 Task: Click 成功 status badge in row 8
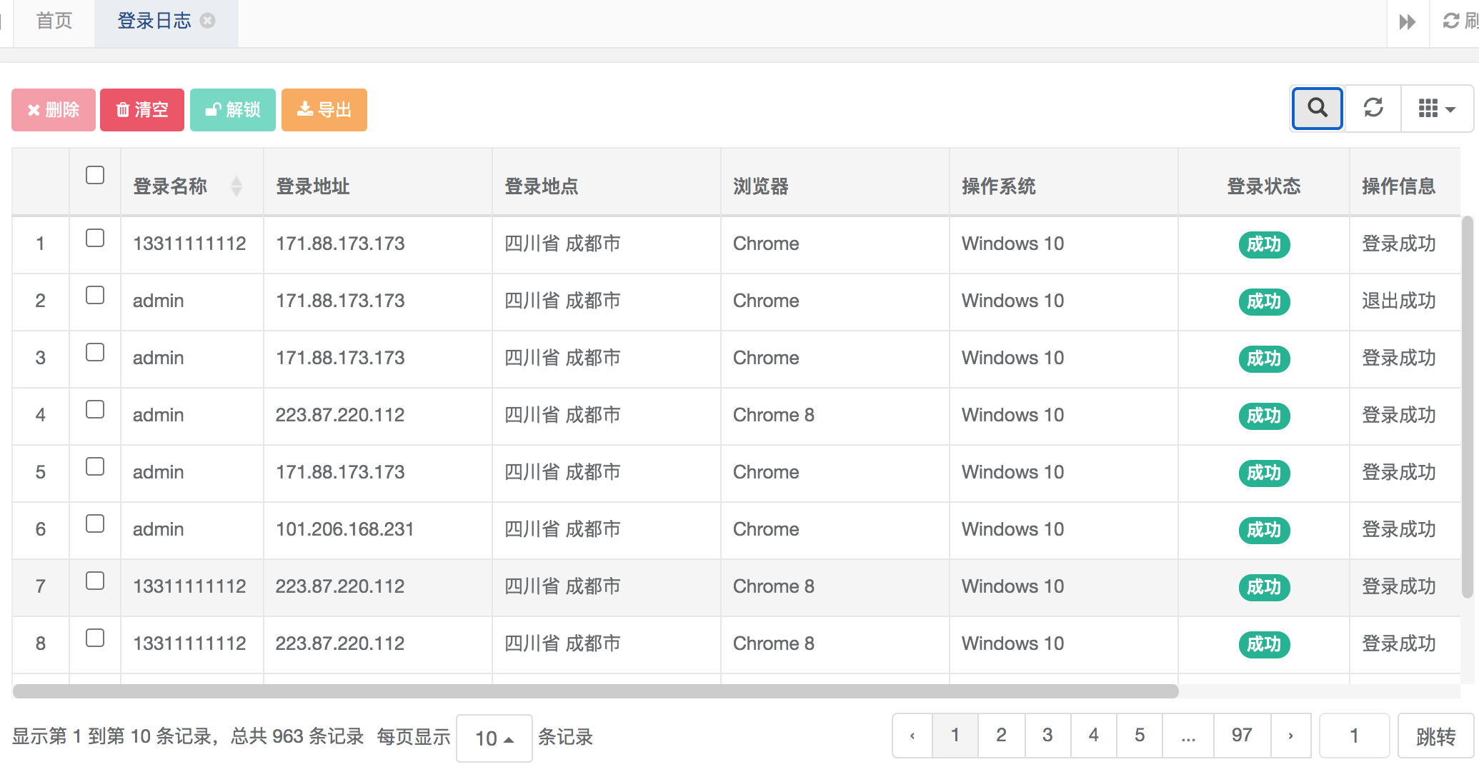coord(1264,644)
